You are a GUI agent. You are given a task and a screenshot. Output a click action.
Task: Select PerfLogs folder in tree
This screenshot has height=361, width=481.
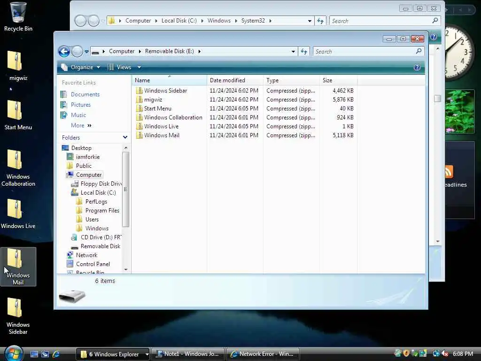coord(96,201)
